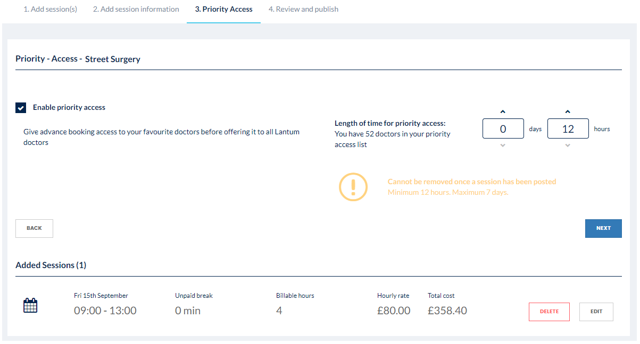The height and width of the screenshot is (344, 640).
Task: Click the yellow warning exclamation icon
Action: (353, 187)
